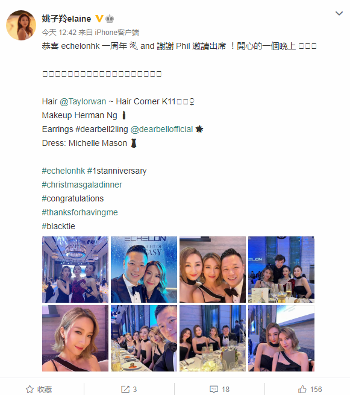
Task: Open the last photo in the grid
Action: click(281, 338)
